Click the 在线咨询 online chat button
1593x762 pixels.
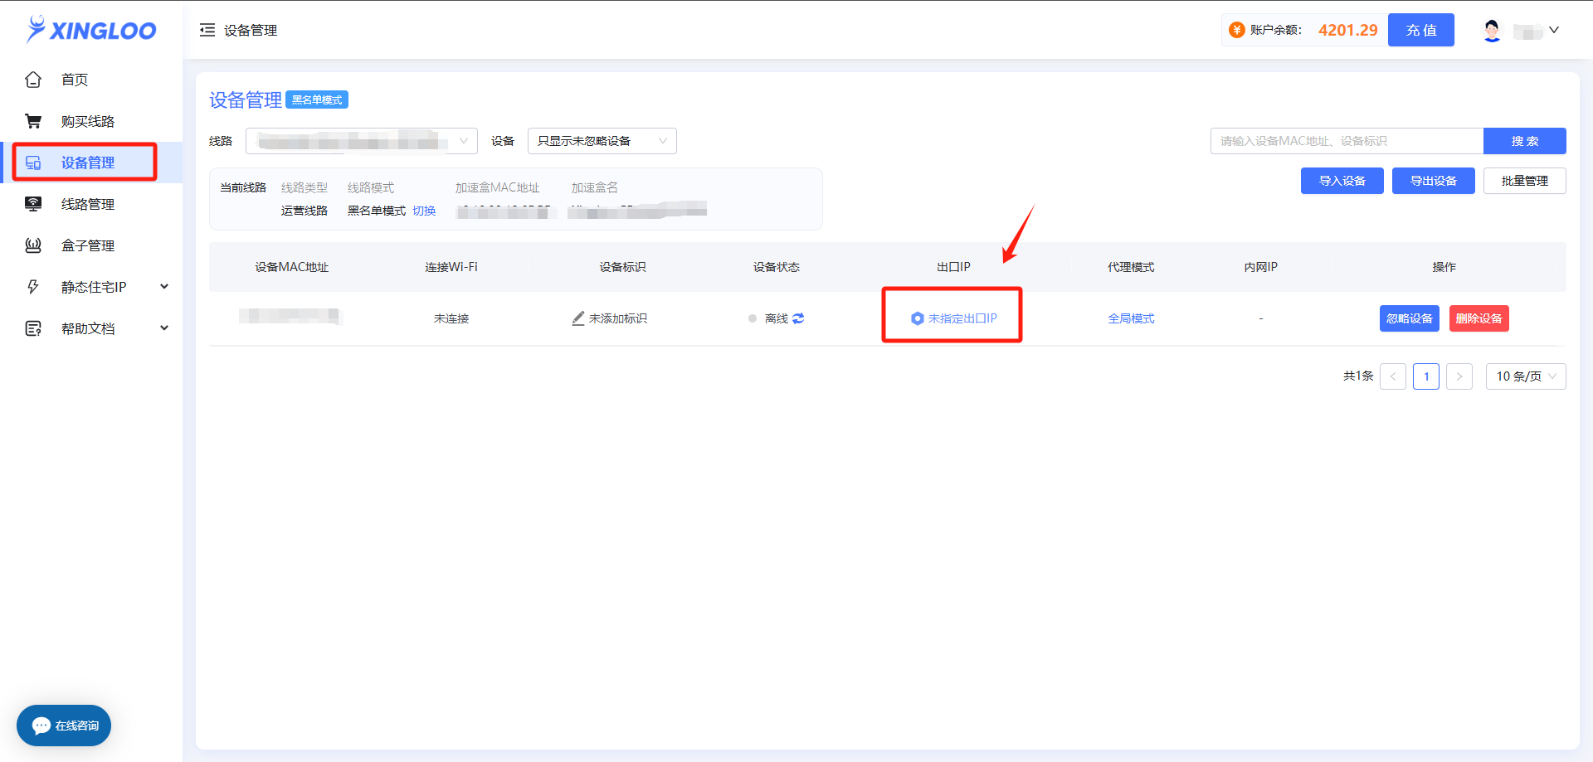(64, 726)
